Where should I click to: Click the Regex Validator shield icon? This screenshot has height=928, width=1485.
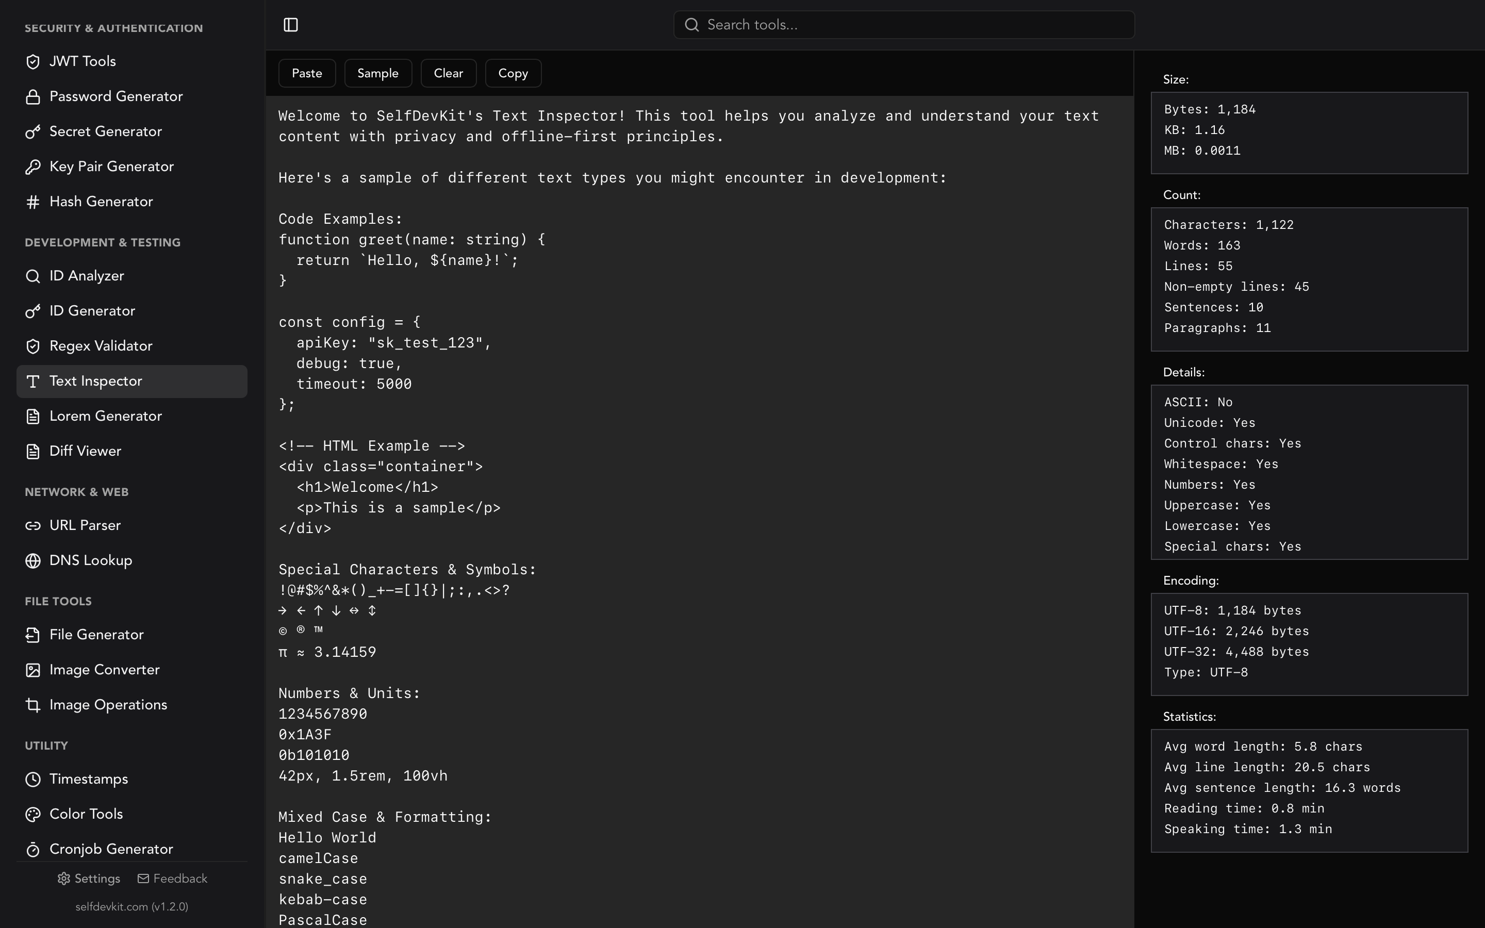coord(33,346)
